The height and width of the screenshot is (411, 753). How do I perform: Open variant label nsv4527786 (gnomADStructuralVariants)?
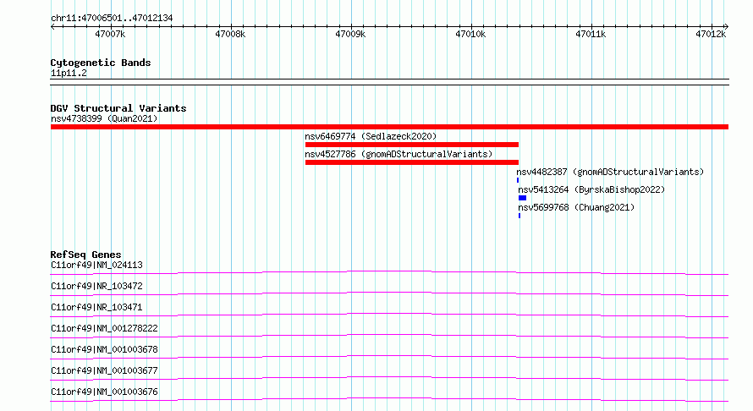pos(398,154)
